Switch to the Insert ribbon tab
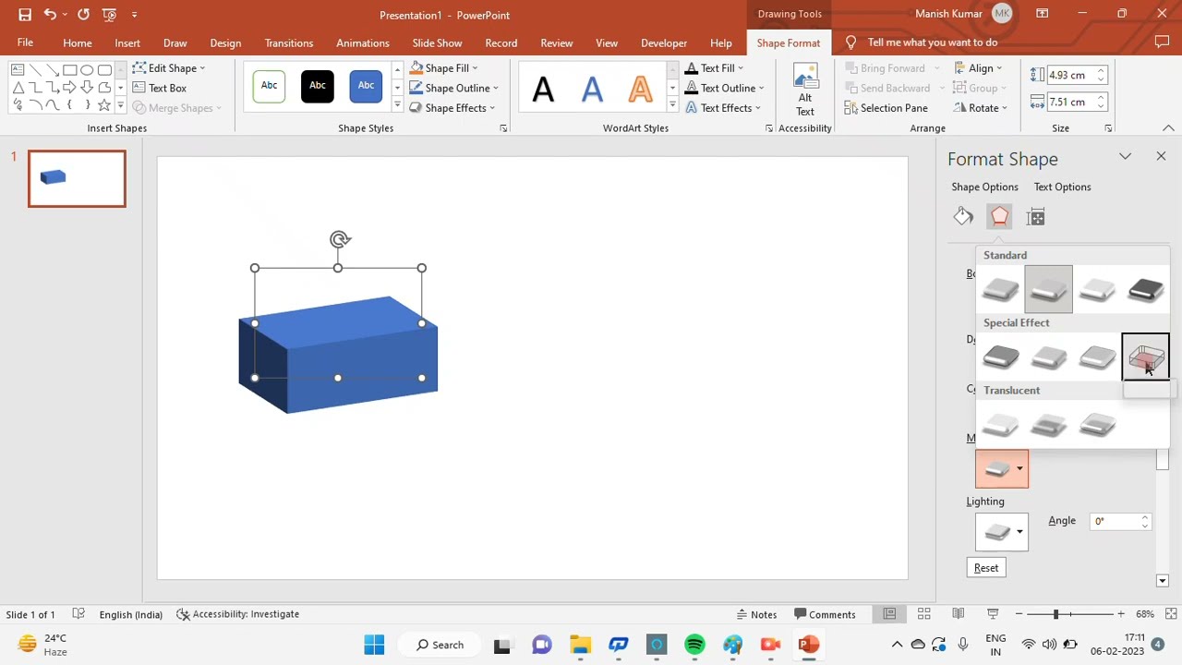Viewport: 1182px width, 665px height. (127, 43)
